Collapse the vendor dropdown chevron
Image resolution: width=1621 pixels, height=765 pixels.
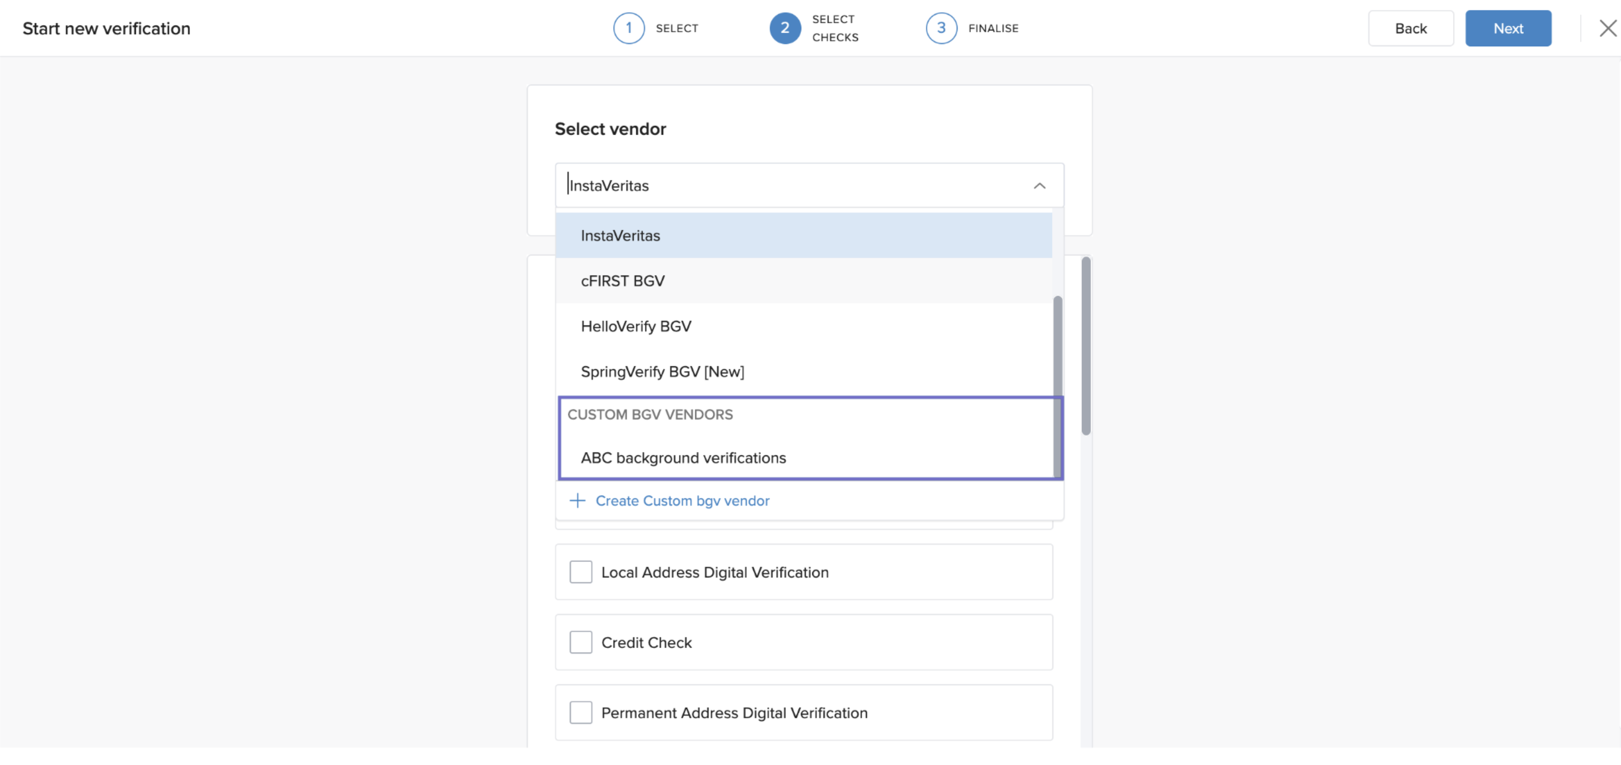pyautogui.click(x=1039, y=186)
